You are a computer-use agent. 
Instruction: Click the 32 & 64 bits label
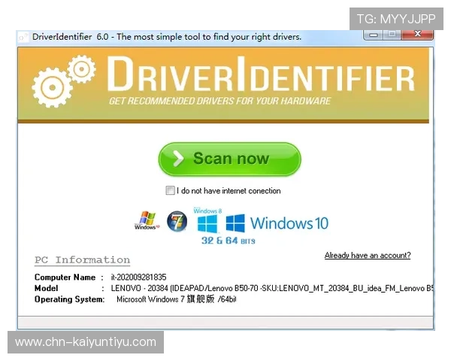228,241
